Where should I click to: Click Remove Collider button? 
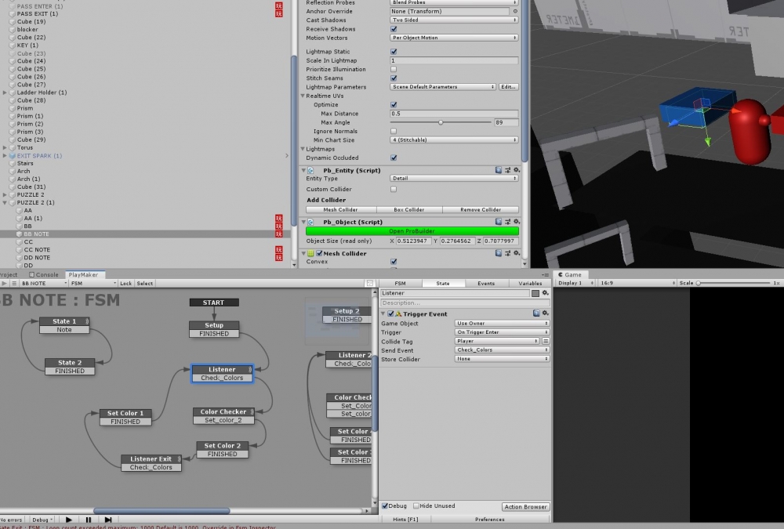pyautogui.click(x=481, y=209)
